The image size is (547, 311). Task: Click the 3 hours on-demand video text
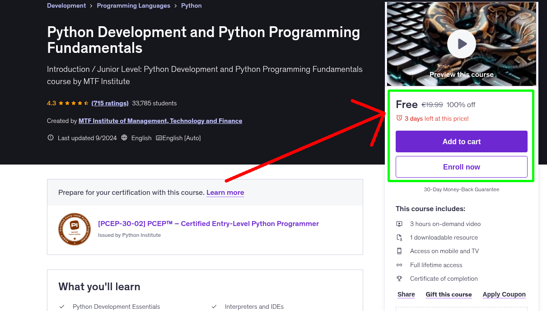[x=445, y=224]
